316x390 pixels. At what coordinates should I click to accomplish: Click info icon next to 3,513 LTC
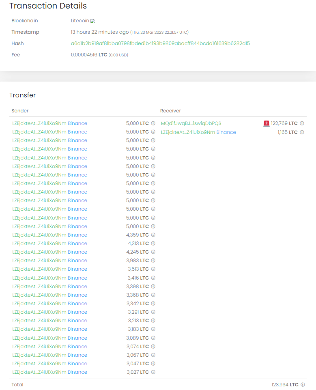(153, 269)
